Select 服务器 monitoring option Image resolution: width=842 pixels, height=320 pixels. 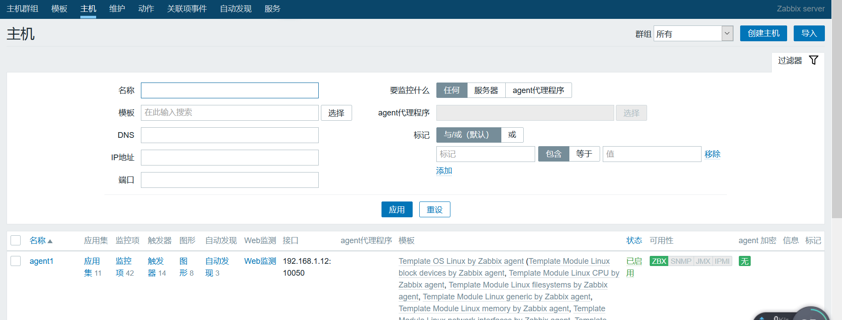coord(486,90)
